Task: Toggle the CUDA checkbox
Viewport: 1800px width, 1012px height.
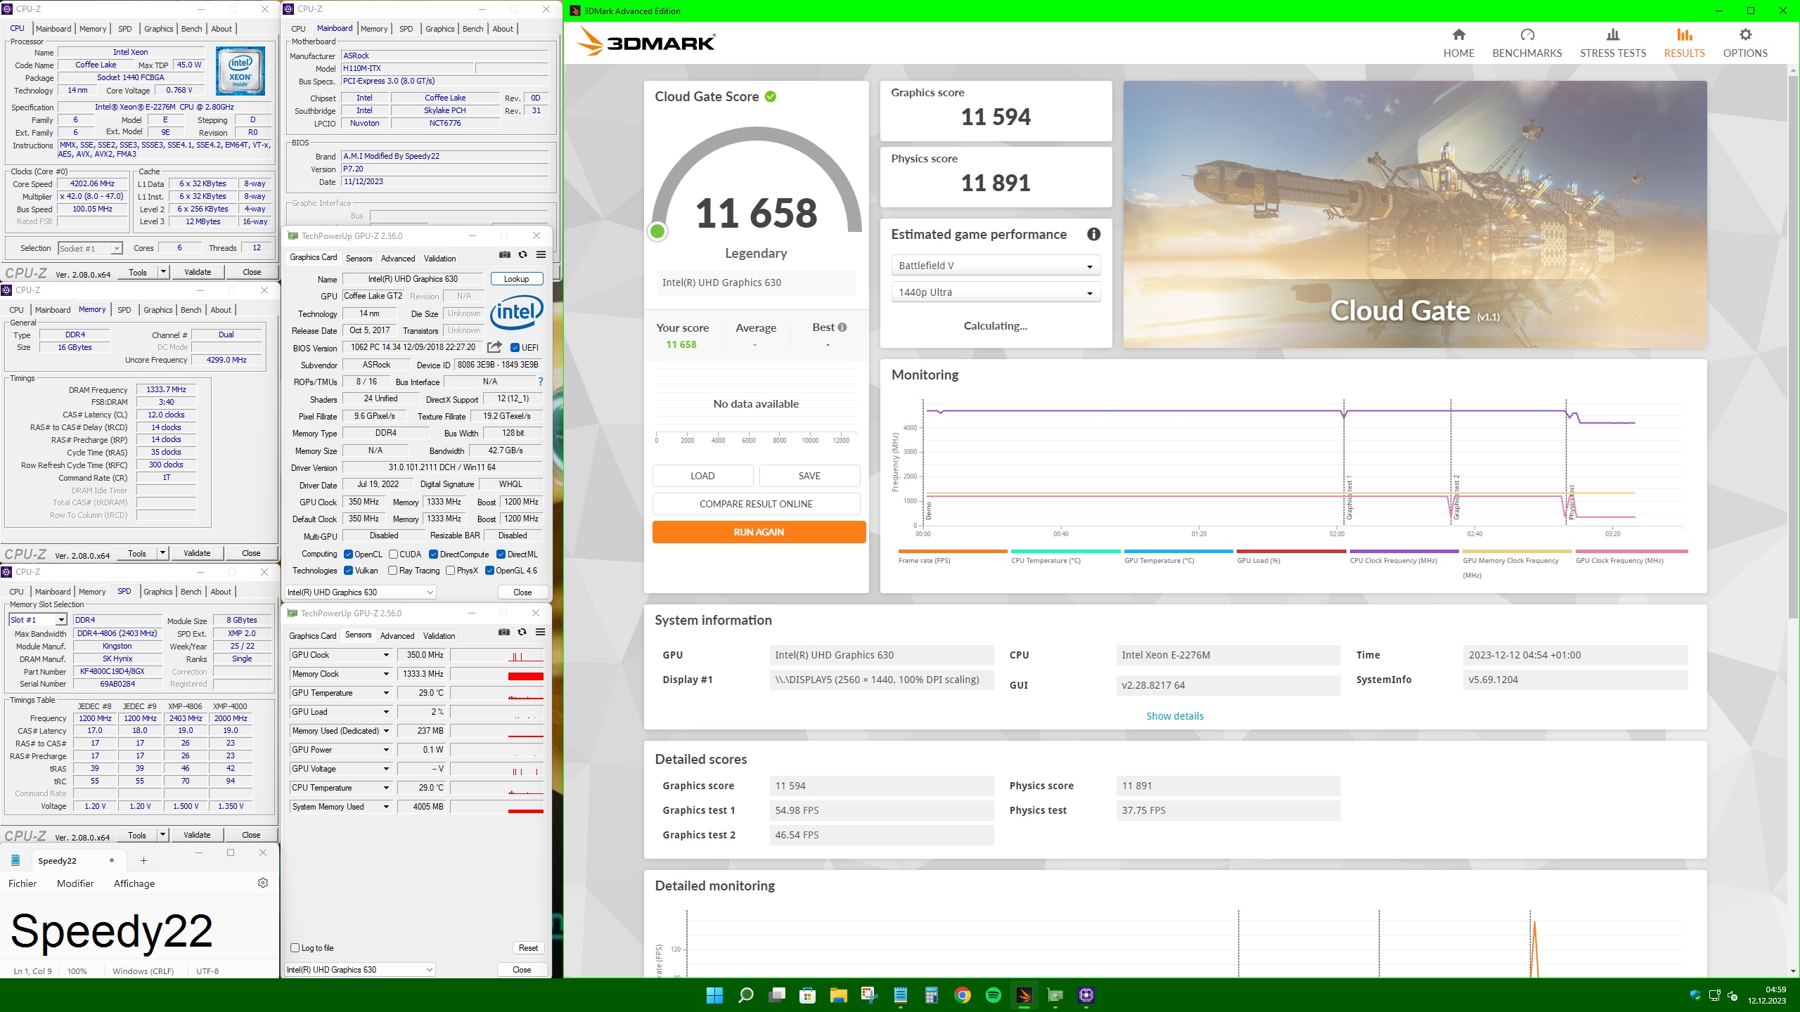Action: tap(393, 554)
